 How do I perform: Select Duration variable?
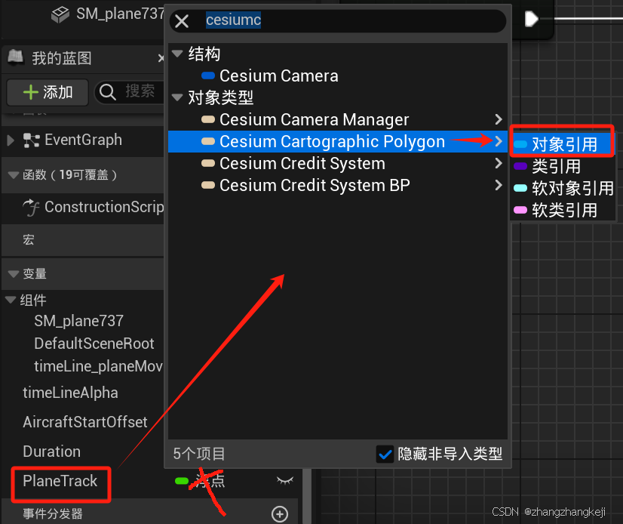click(x=51, y=452)
